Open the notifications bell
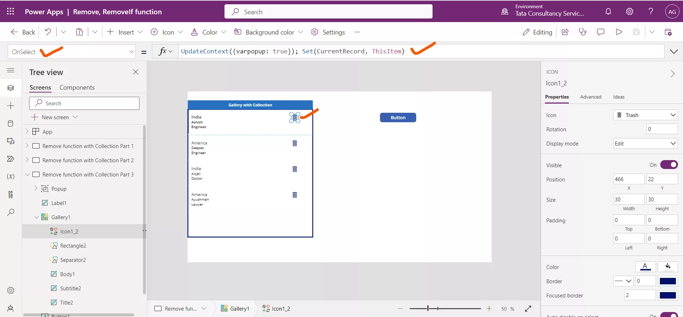Image resolution: width=683 pixels, height=317 pixels. 608,11
